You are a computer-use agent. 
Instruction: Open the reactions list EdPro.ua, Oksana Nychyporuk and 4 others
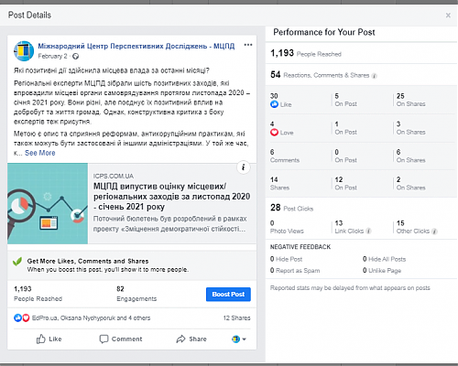click(x=91, y=318)
